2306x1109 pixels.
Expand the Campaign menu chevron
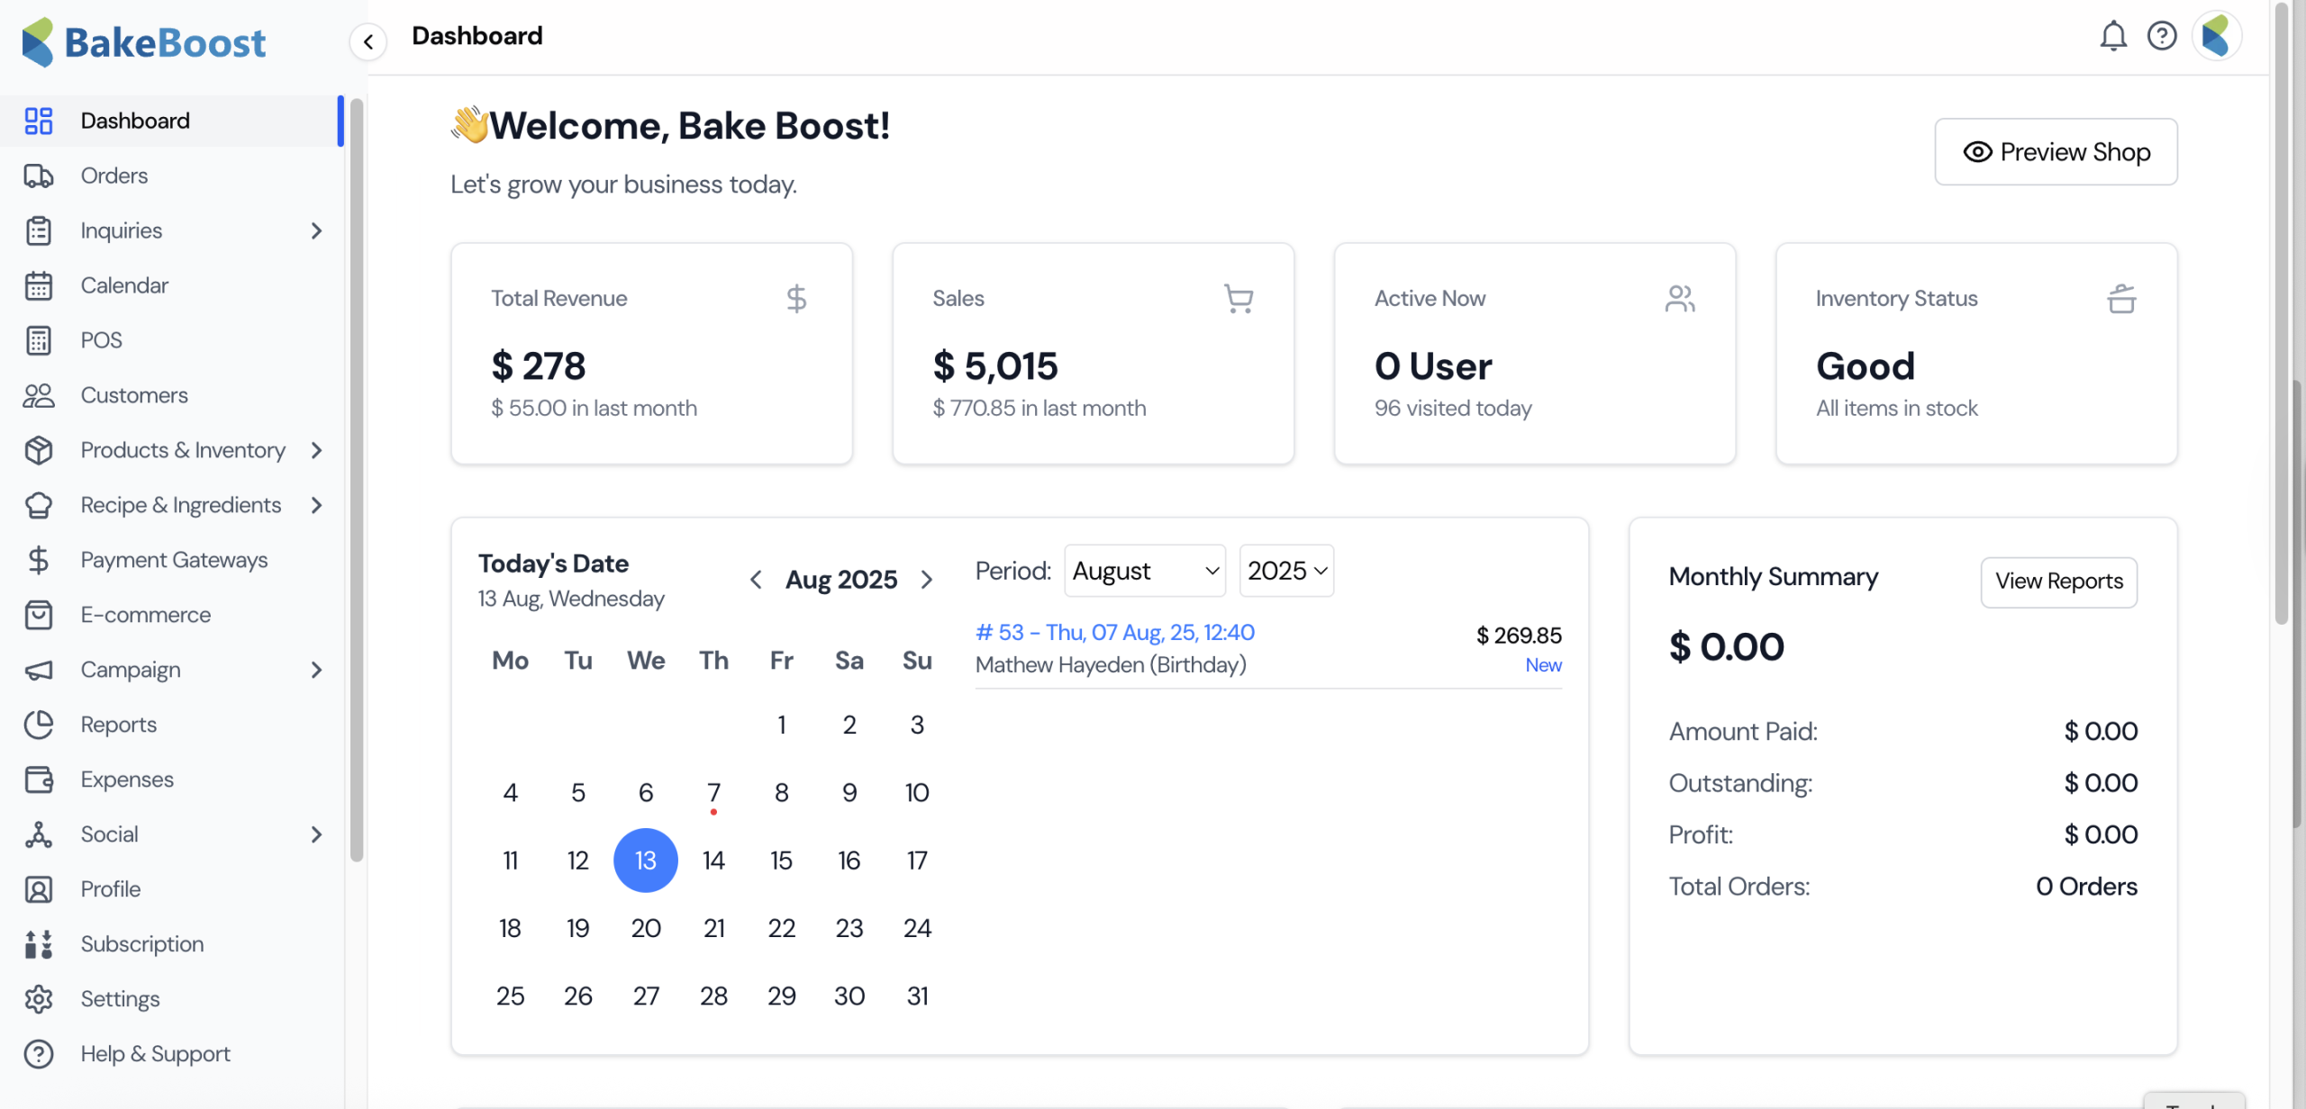tap(316, 670)
